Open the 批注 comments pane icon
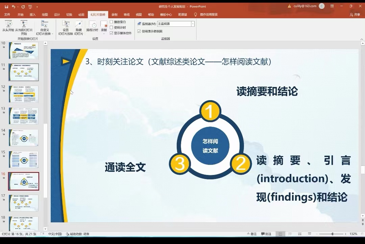This screenshot has height=244, width=365. coord(268,234)
